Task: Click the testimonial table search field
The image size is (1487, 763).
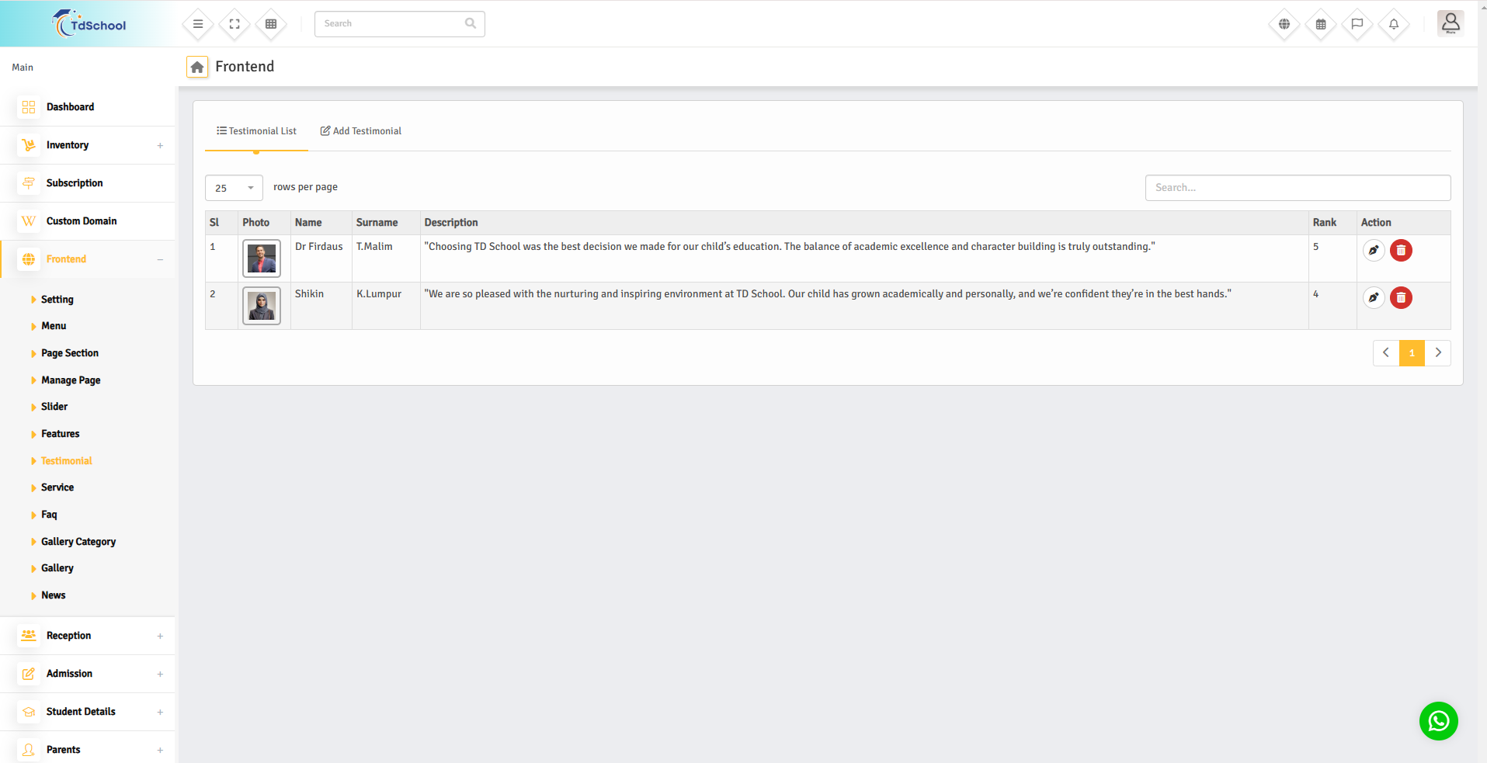Action: 1298,188
